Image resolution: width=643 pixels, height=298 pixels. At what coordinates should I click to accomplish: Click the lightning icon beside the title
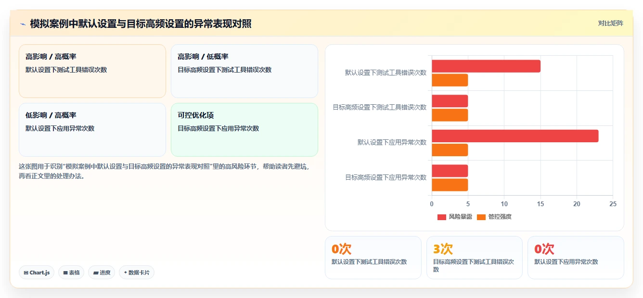(x=23, y=24)
